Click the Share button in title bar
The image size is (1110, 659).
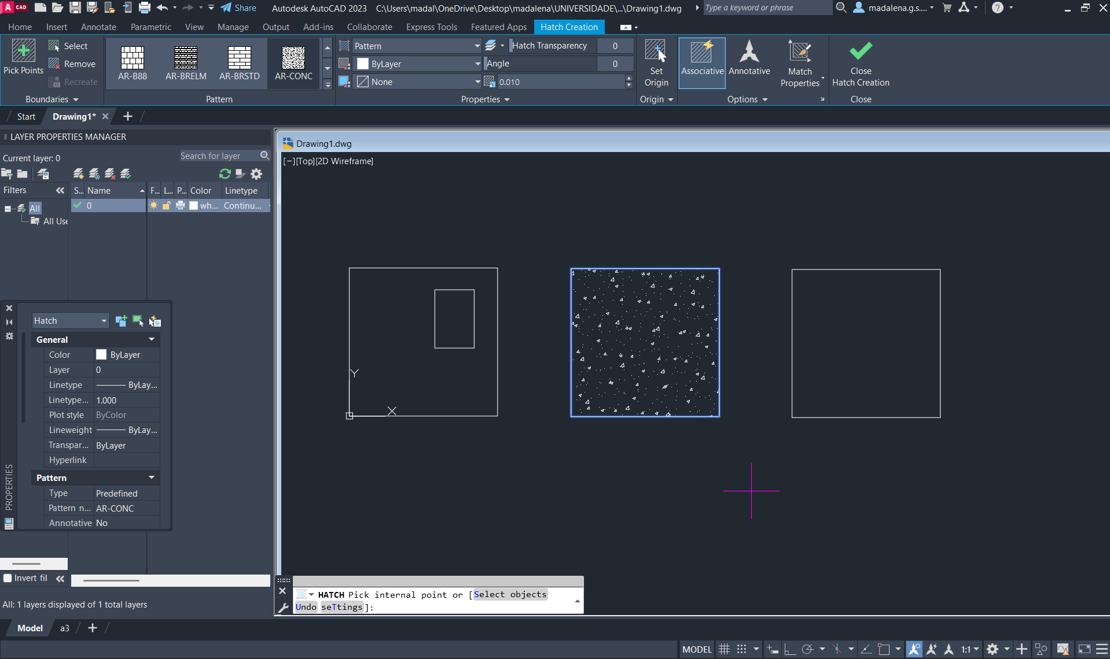238,8
